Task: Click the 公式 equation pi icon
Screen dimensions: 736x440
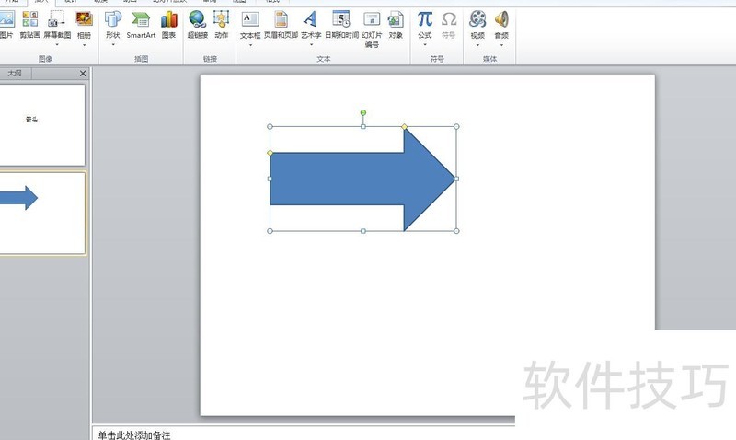Action: [425, 19]
